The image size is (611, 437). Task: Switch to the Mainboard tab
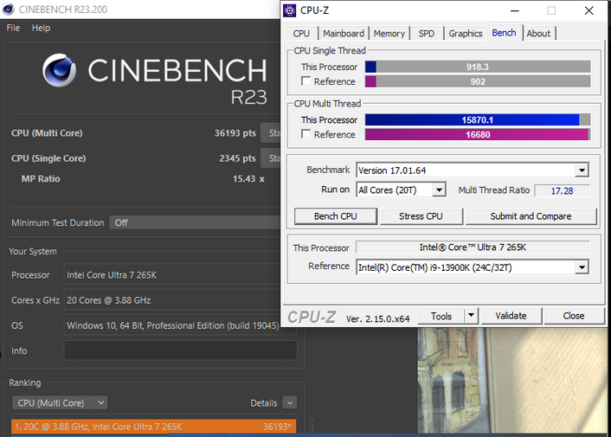click(344, 34)
